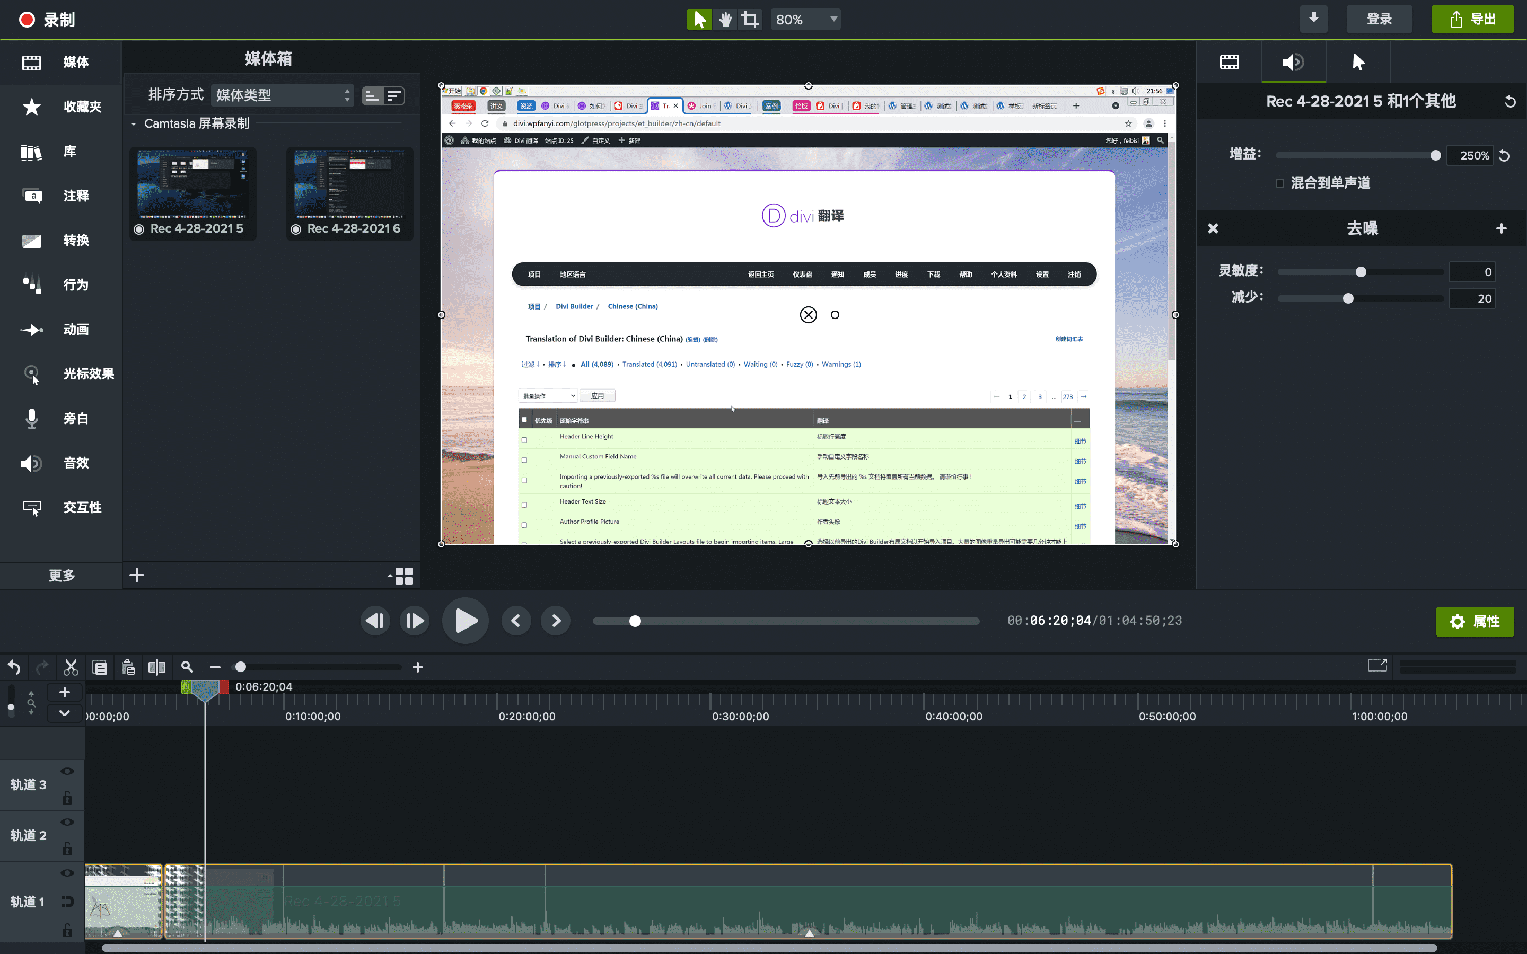Step forward one frame in playback controls

(x=415, y=621)
